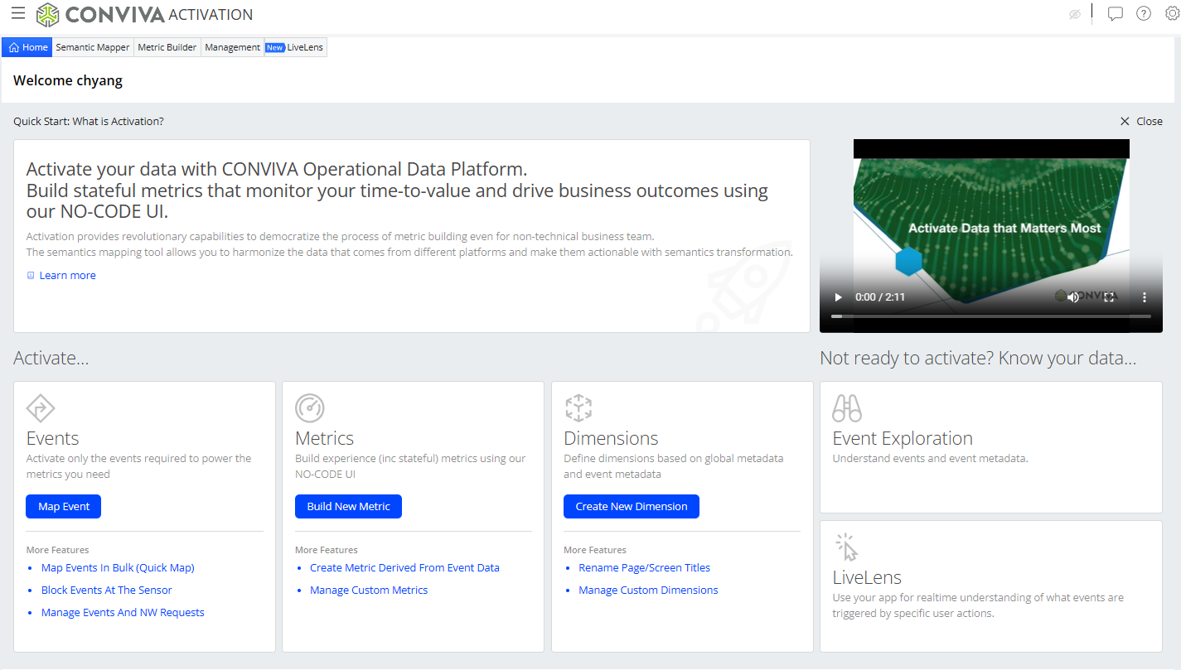This screenshot has height=670, width=1181.
Task: Mute the video volume
Action: pyautogui.click(x=1073, y=297)
